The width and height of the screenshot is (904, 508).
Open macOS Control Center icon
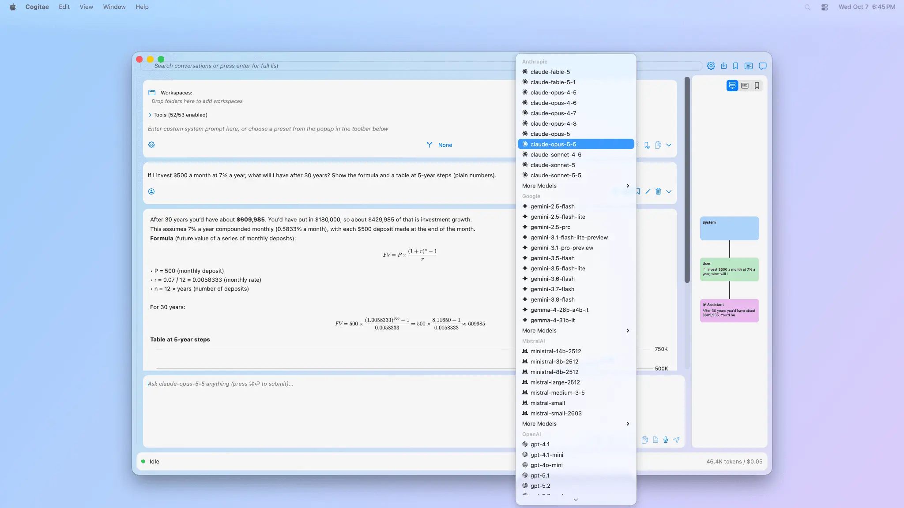(x=825, y=7)
